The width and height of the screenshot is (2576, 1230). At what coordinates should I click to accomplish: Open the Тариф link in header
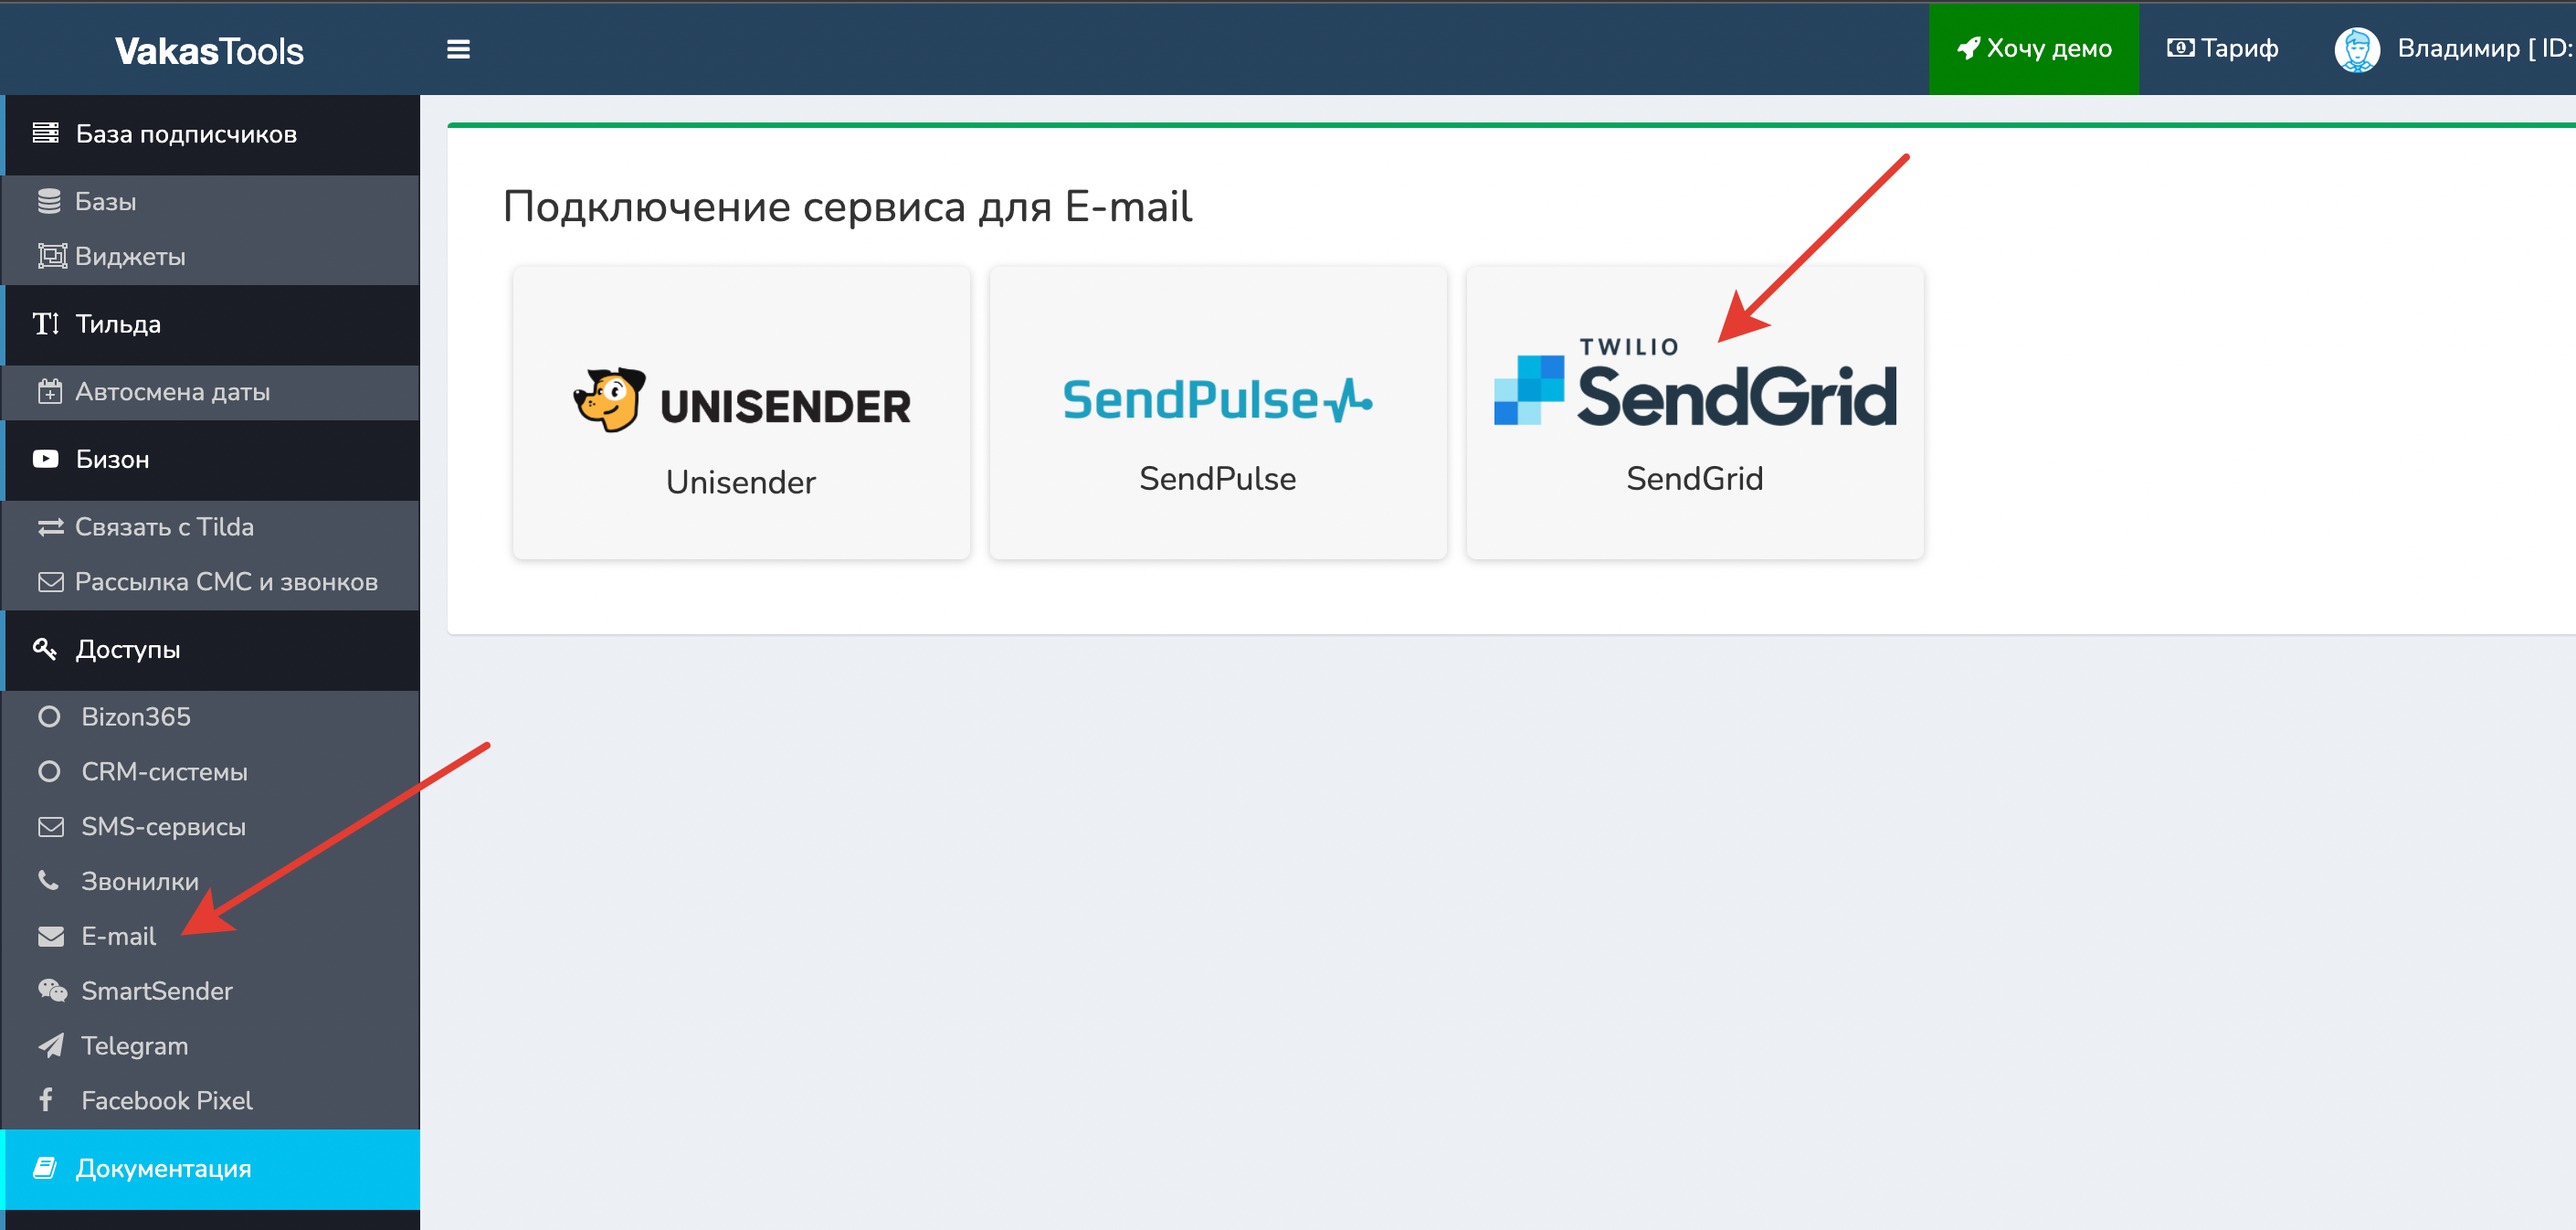[x=2222, y=49]
